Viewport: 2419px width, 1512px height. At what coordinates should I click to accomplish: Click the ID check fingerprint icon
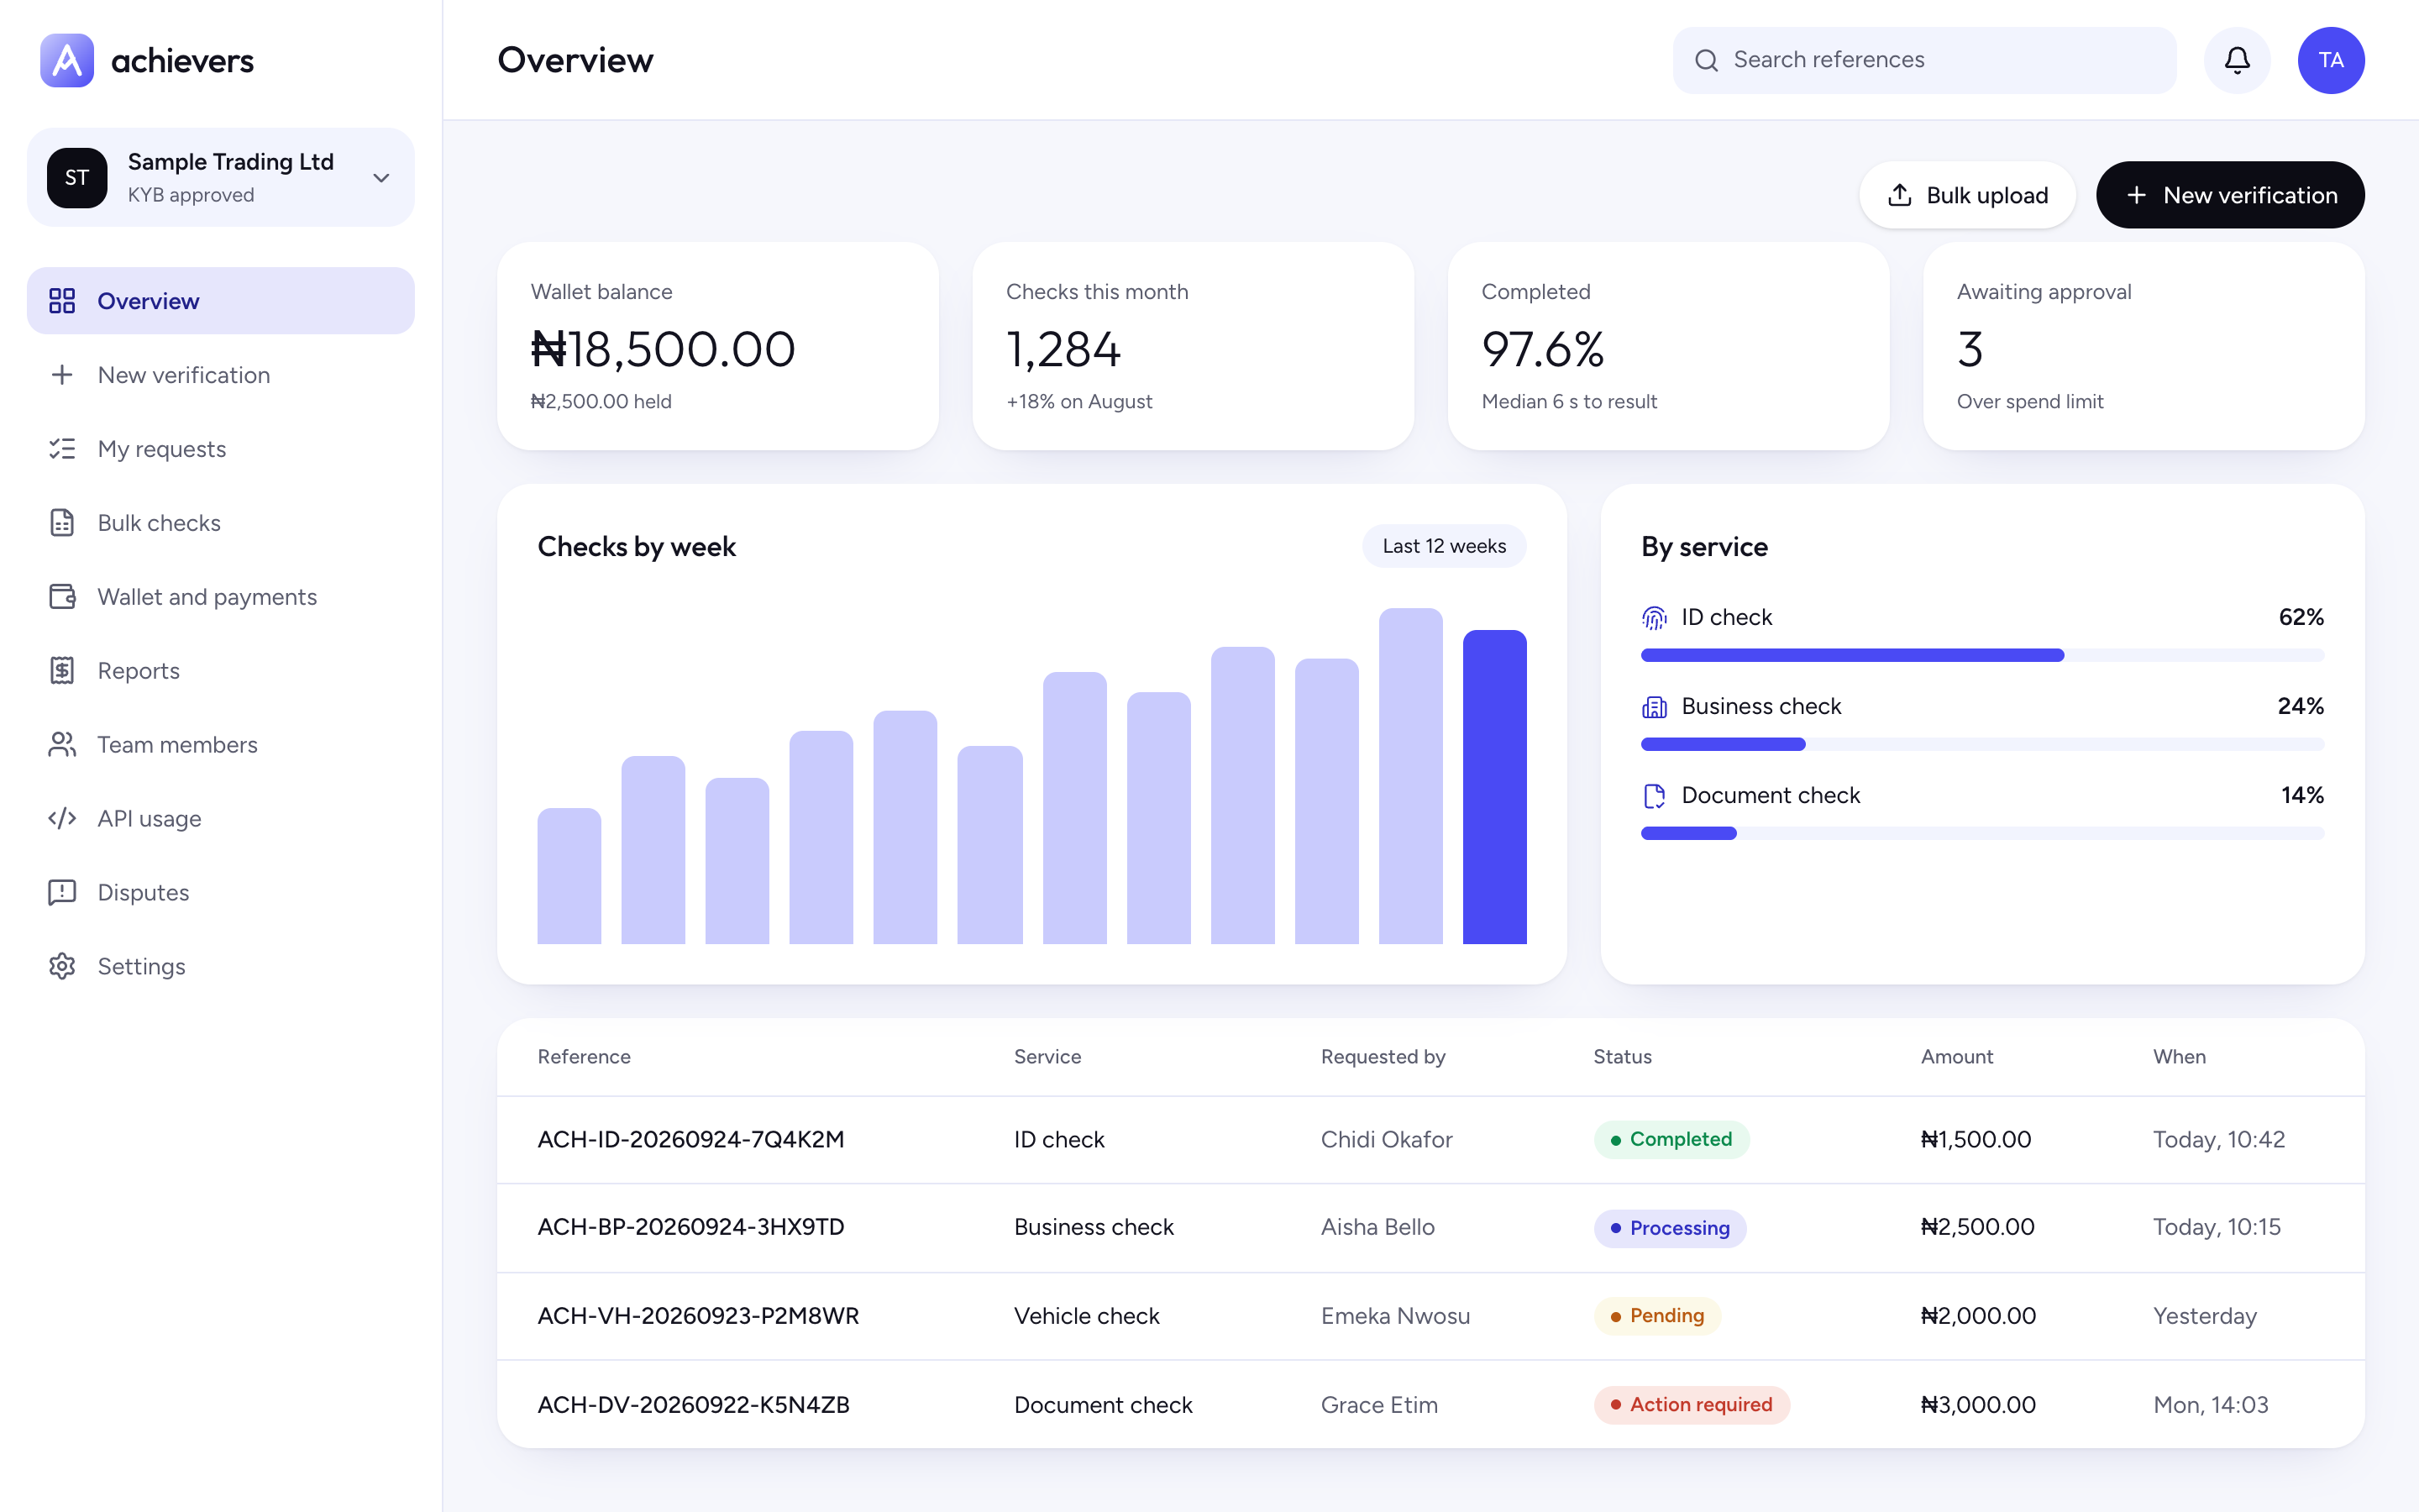[x=1655, y=618]
